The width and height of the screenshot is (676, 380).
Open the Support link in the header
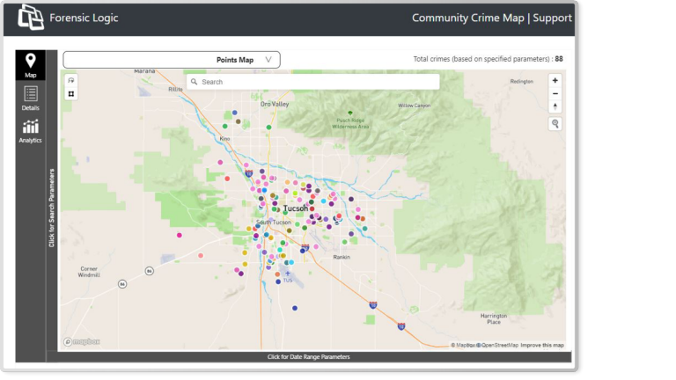point(552,18)
